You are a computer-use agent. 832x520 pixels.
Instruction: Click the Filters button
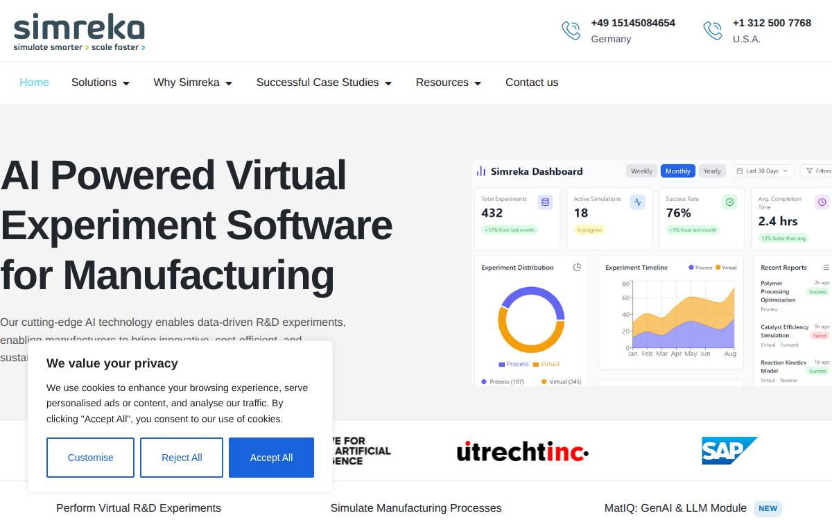tap(817, 171)
